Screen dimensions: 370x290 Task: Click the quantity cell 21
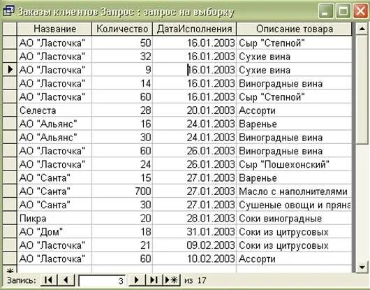pyautogui.click(x=122, y=245)
